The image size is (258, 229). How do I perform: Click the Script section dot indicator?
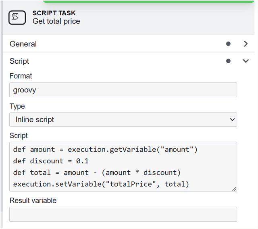(228, 61)
